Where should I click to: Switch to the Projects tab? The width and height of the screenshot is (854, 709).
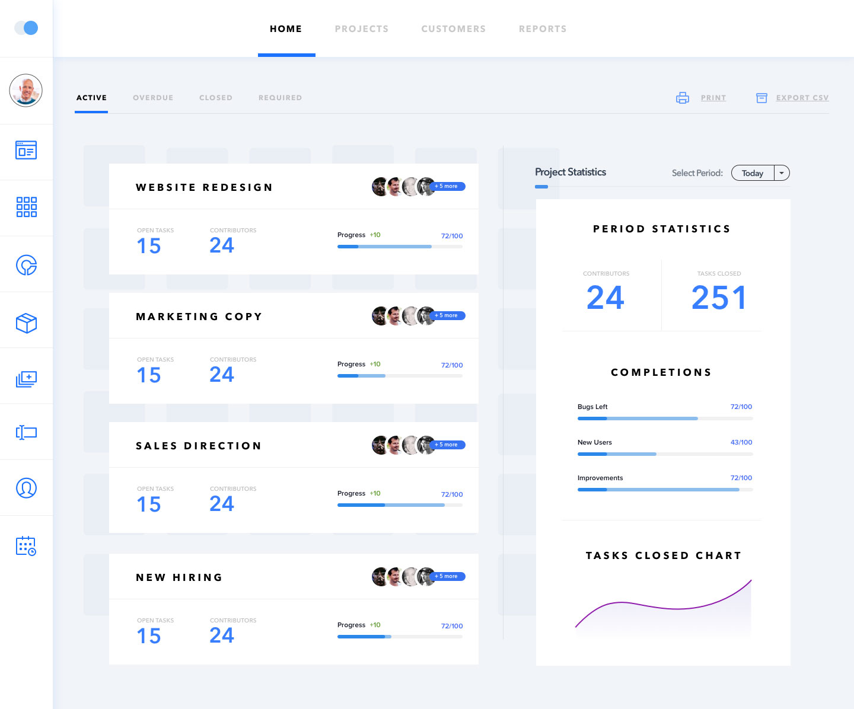coord(361,29)
